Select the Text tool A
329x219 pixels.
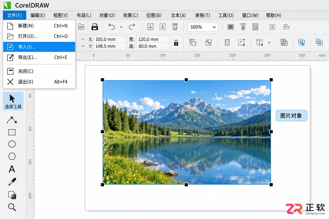coord(12,169)
